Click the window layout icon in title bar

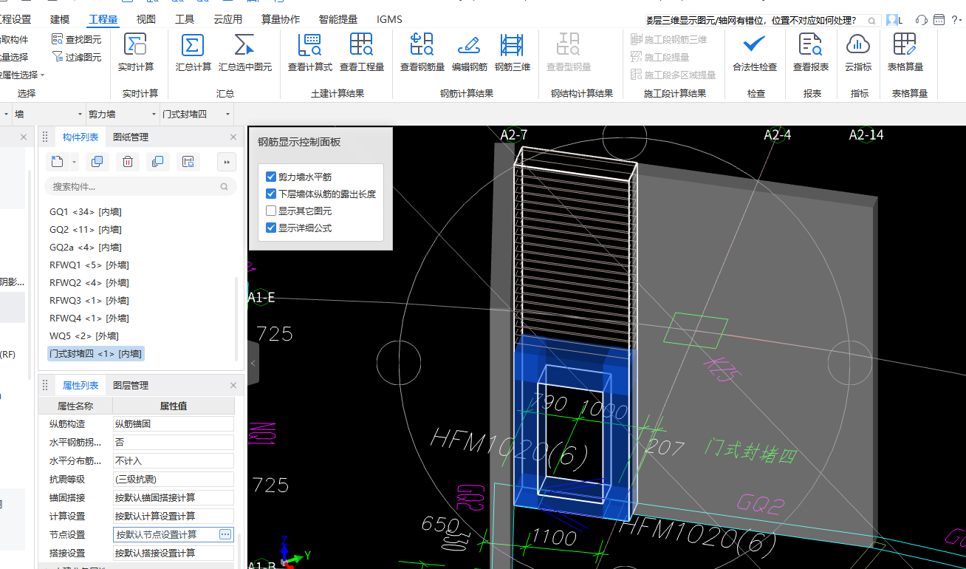pos(939,20)
